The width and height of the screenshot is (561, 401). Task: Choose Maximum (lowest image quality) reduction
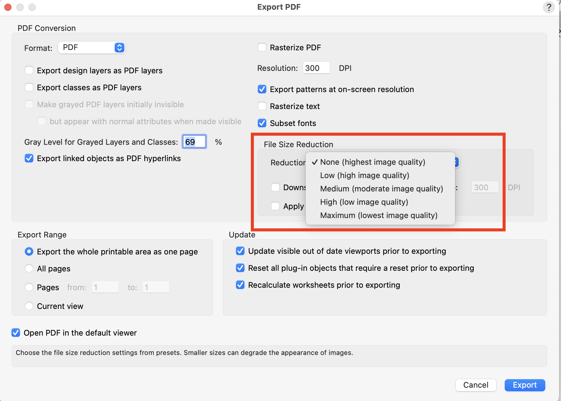pyautogui.click(x=379, y=215)
